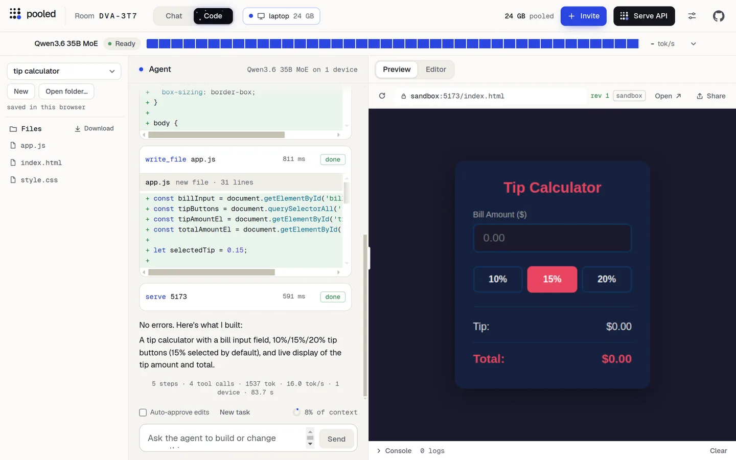Click the Tip Calculator heading in preview
This screenshot has height=460, width=736.
[552, 188]
